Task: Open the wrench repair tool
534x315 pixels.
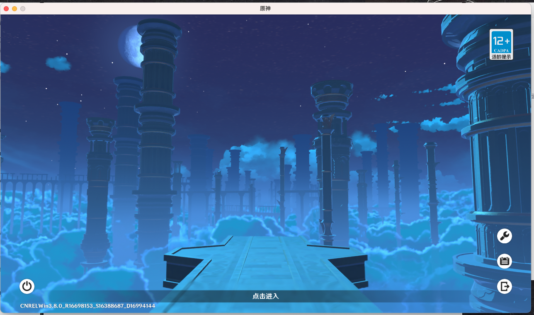Action: point(504,236)
